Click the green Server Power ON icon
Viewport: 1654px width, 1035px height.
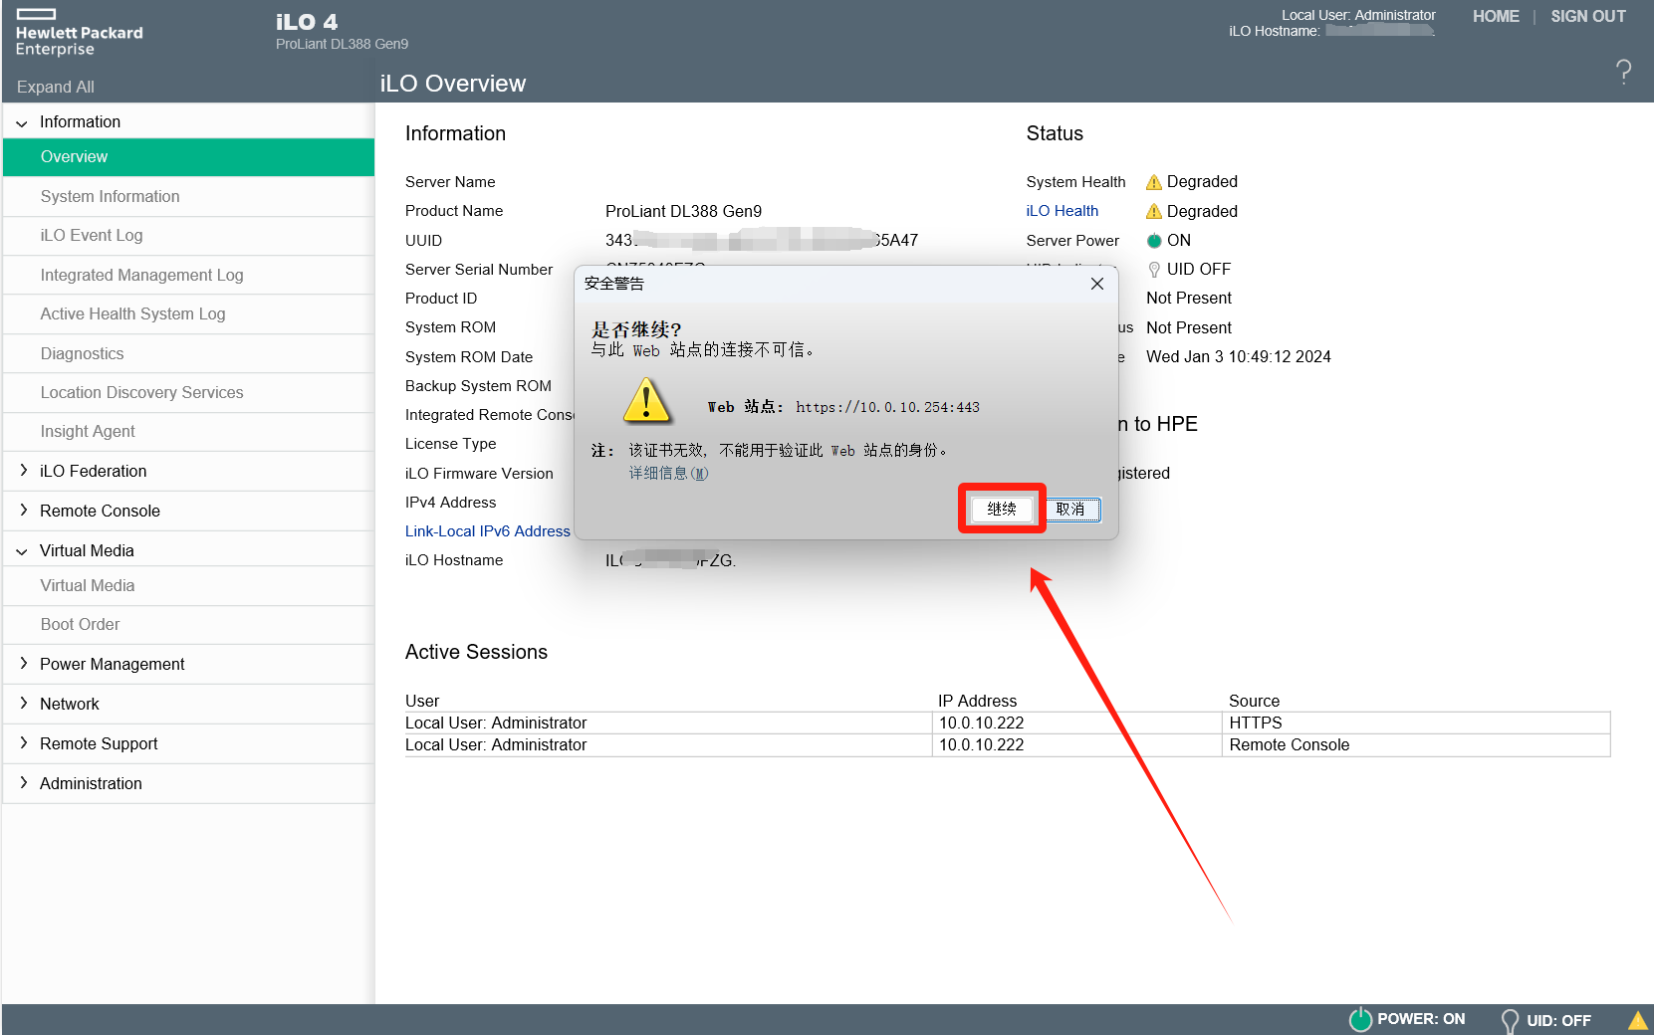[1154, 241]
